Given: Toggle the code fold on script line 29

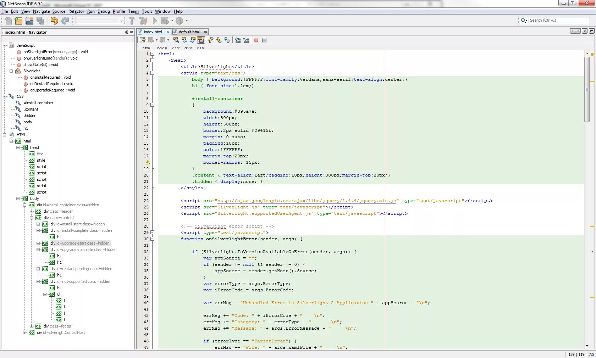Looking at the screenshot, I should coord(153,233).
